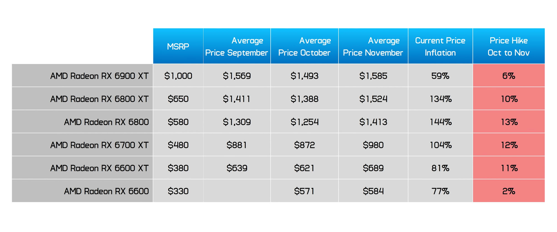Click the $330 MSRP cell
The height and width of the screenshot is (232, 557).
click(178, 191)
